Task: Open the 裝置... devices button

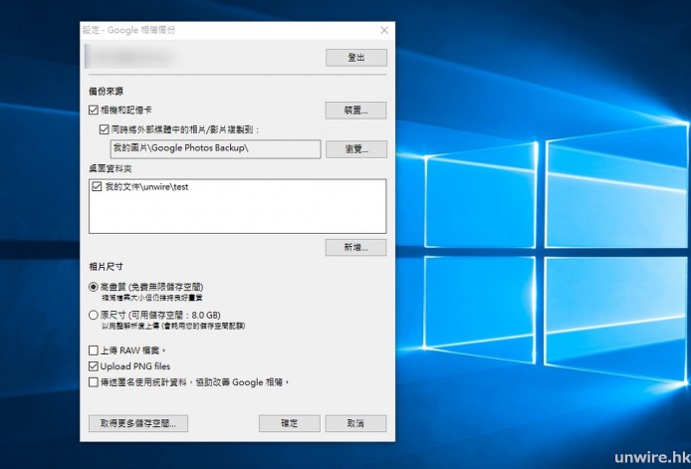Action: pos(355,111)
